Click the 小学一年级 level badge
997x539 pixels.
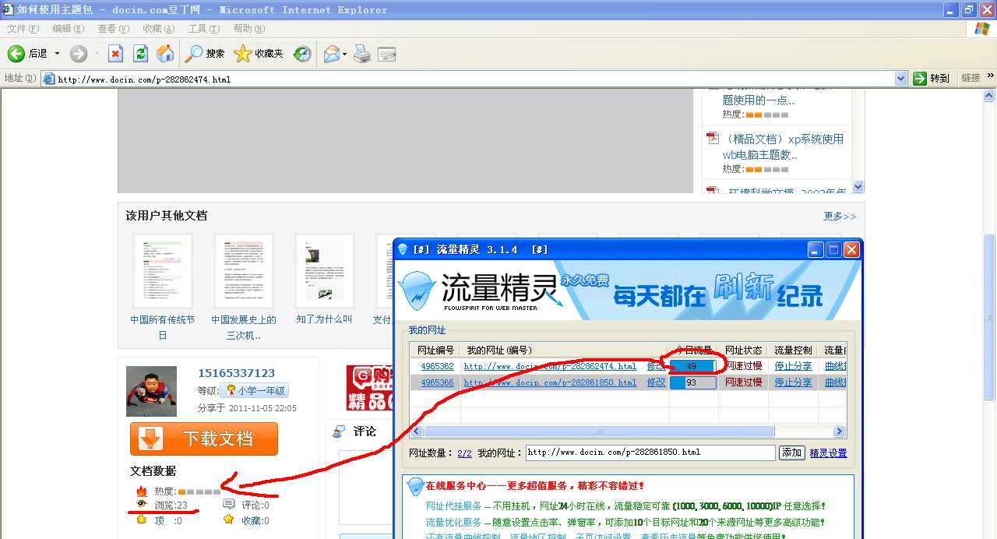coord(255,390)
